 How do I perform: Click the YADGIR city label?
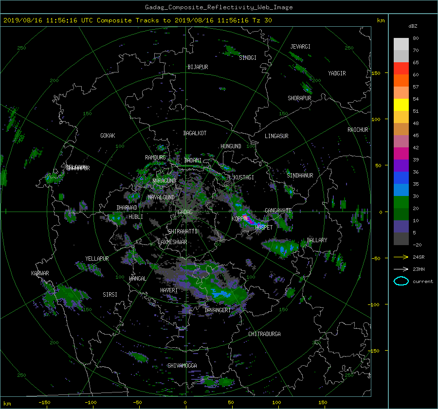337,73
